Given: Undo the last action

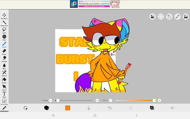Looking at the screenshot, I should (110, 108).
